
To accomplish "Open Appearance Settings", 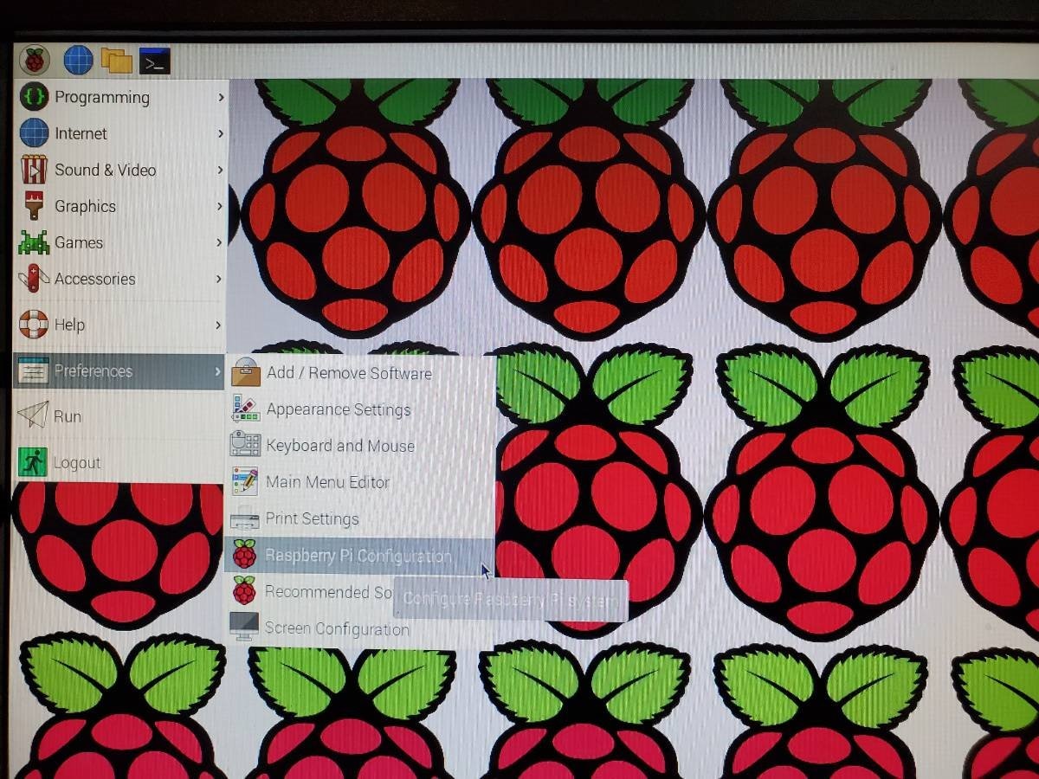I will (x=360, y=409).
